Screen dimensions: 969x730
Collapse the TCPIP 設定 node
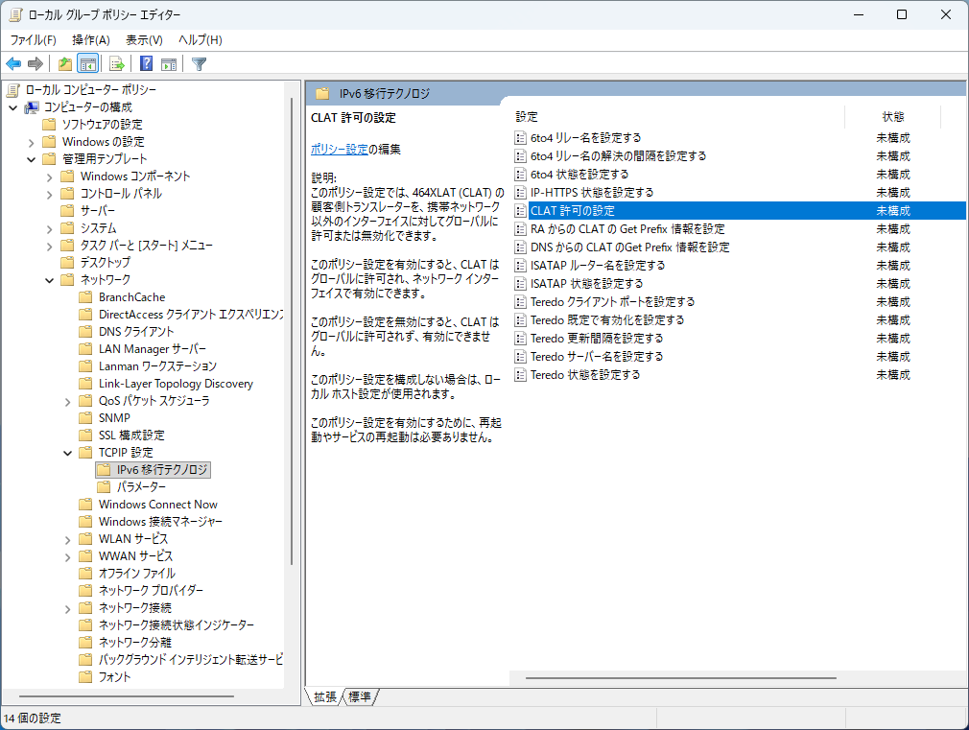[68, 453]
